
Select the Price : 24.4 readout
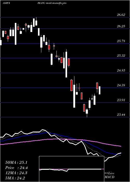pos(16,168)
